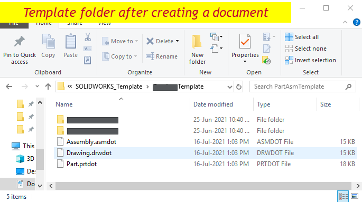The image size is (362, 202).
Task: Click navigation pane scroll down arrow
Action: 40,186
